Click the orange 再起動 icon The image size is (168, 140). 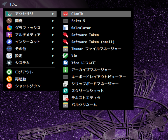(x=9, y=79)
